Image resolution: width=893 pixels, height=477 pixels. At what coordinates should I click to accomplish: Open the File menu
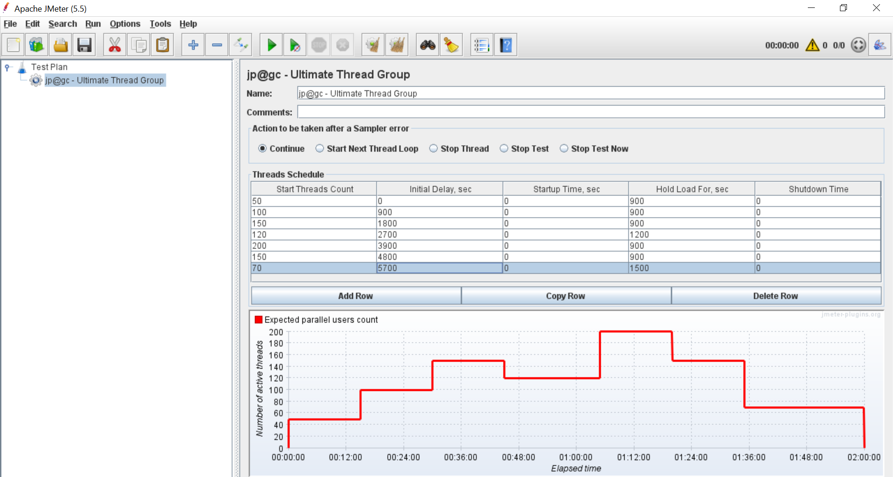point(10,24)
